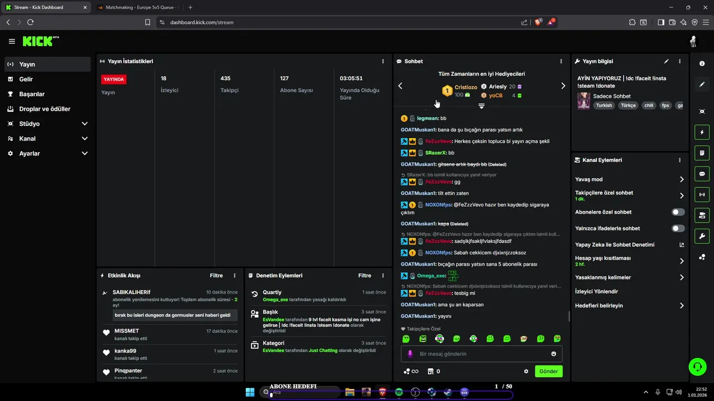Viewport: 714px width, 401px height.
Task: Click Filtre in Denetim Eylemleri panel
Action: [365, 276]
